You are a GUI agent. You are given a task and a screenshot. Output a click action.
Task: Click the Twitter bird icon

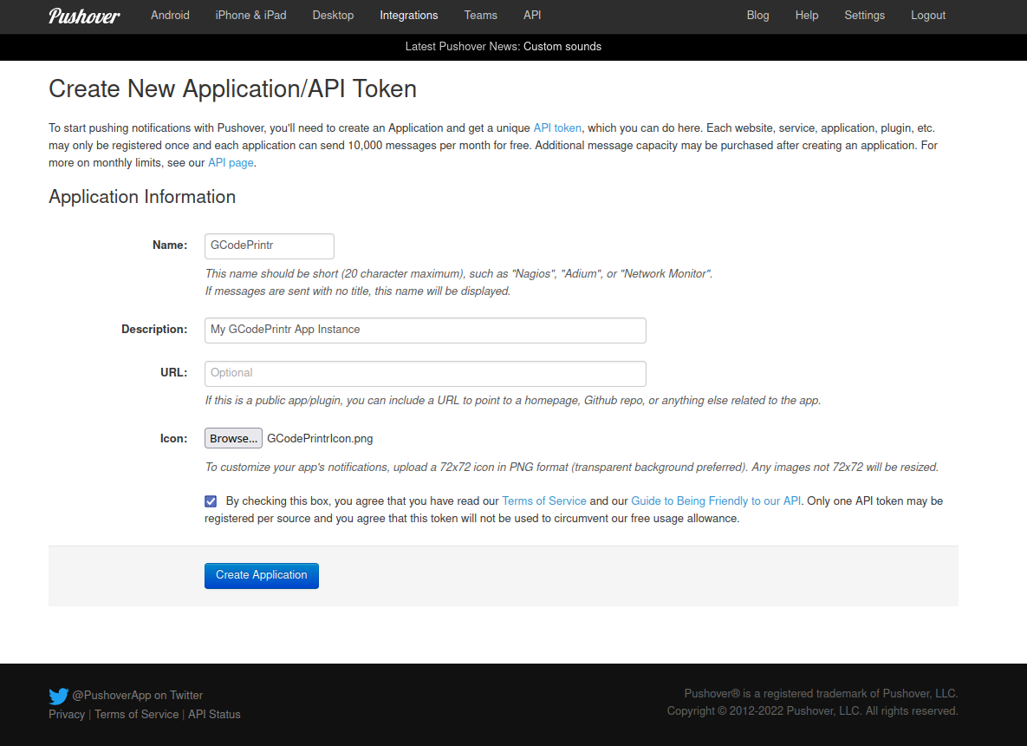[x=58, y=696]
